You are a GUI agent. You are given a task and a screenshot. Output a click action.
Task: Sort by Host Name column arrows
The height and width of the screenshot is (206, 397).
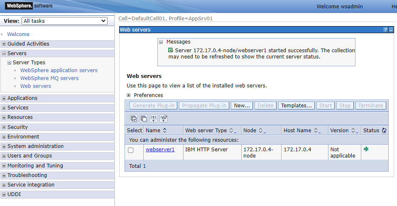[316, 131]
